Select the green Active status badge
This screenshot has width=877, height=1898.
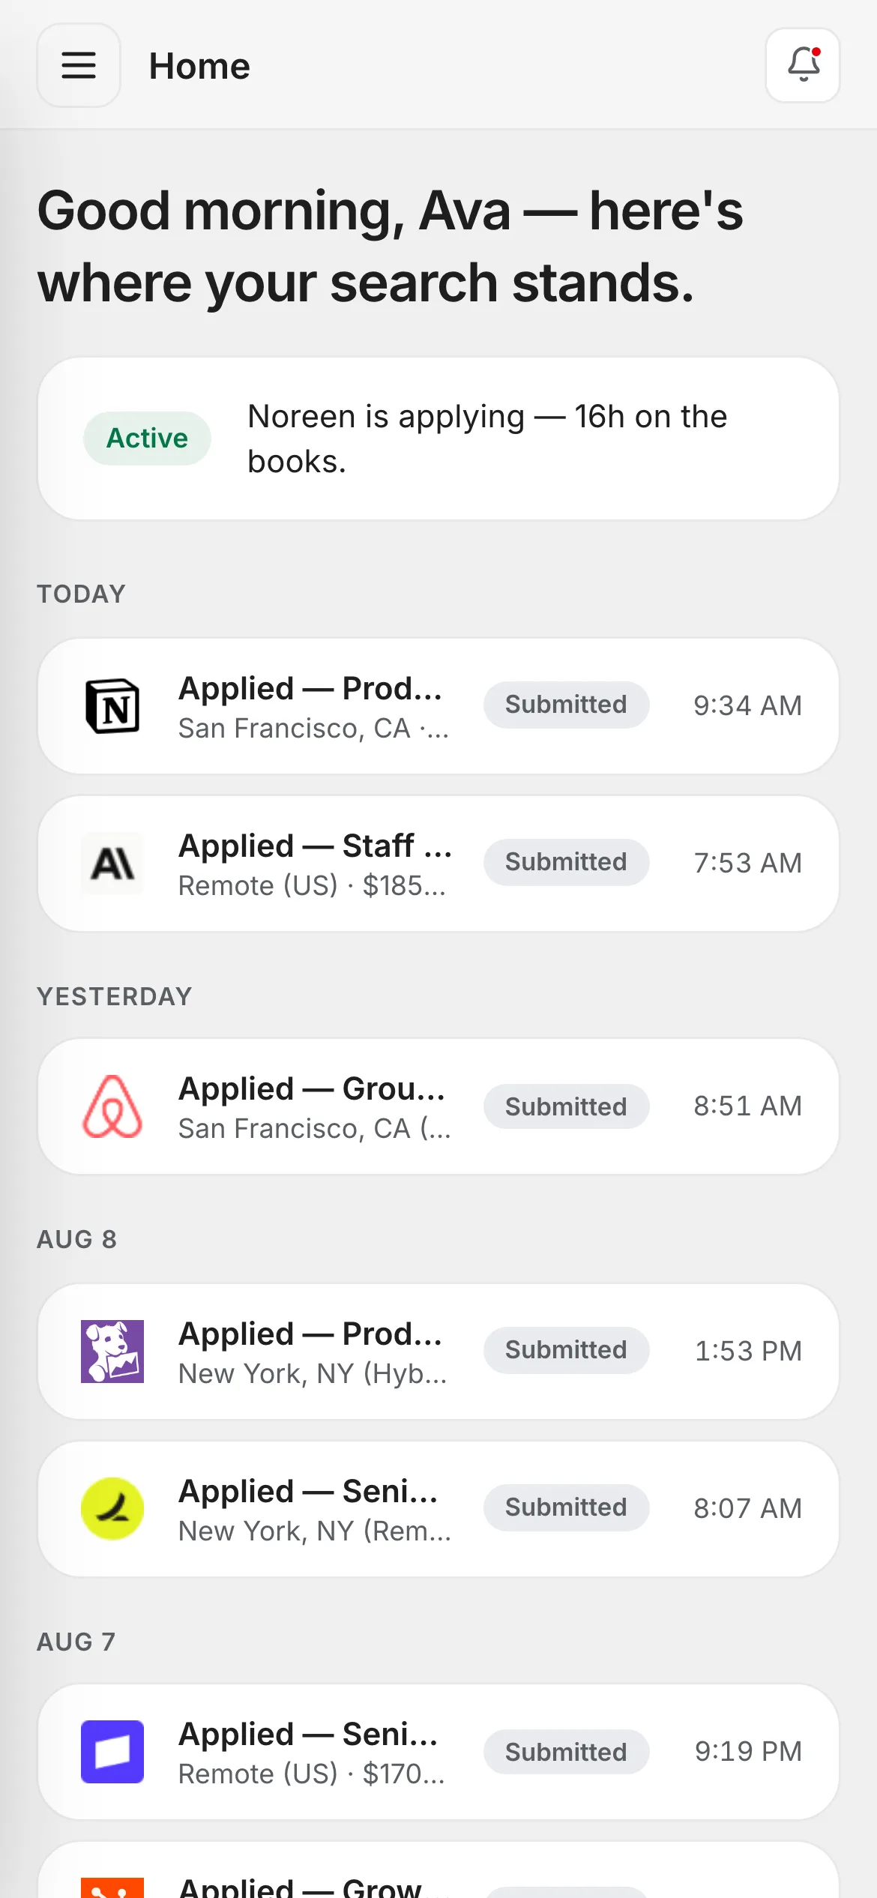pyautogui.click(x=147, y=439)
